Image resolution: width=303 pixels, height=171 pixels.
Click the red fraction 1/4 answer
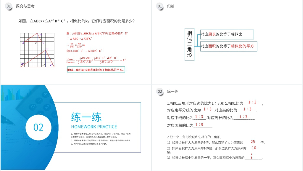251,156
